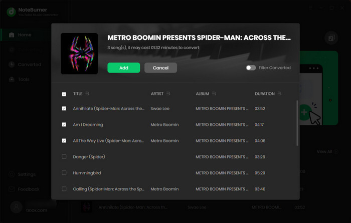Open the TITLE column sort options

coord(88,93)
